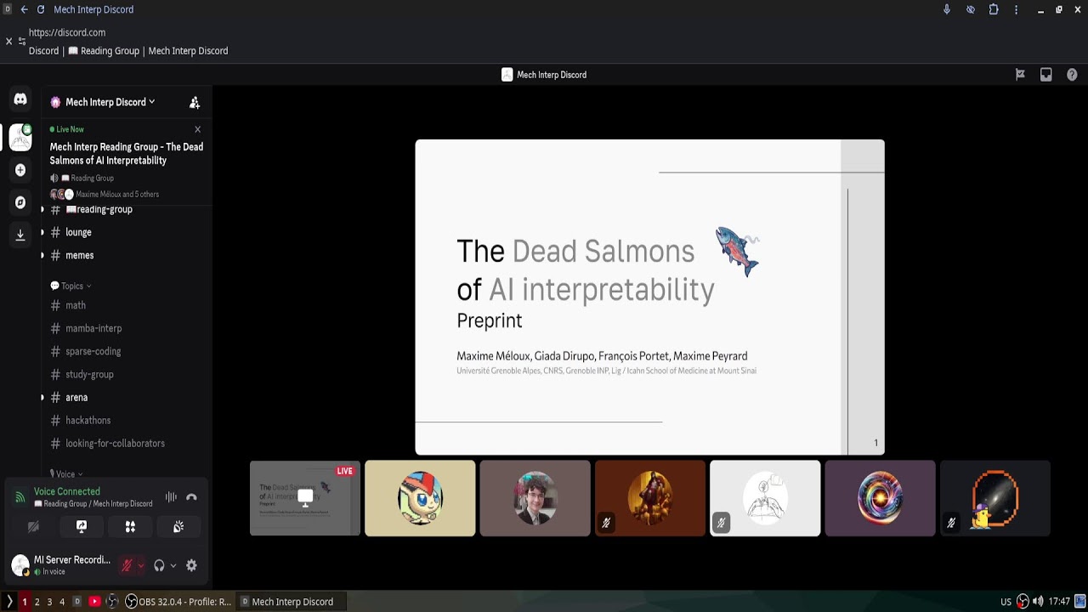The image size is (1088, 612).
Task: Open user settings gear
Action: [x=191, y=565]
